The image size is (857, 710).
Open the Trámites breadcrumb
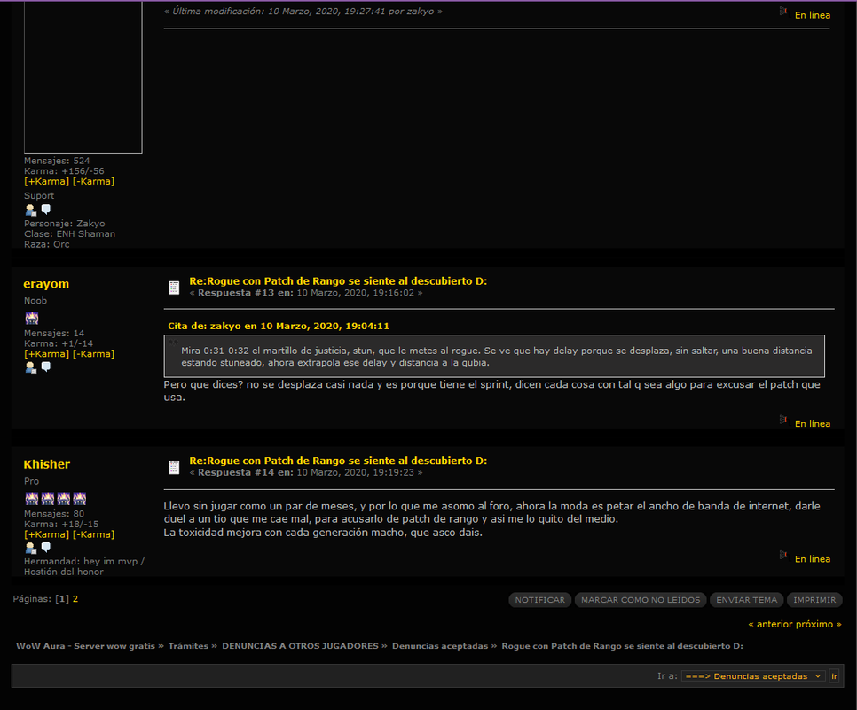pyautogui.click(x=188, y=646)
